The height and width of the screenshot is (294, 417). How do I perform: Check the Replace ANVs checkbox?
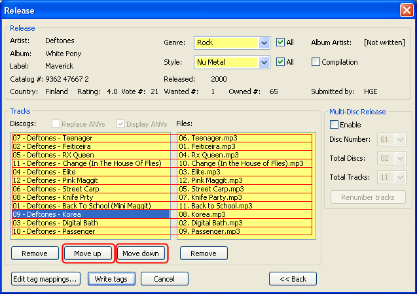pos(56,124)
